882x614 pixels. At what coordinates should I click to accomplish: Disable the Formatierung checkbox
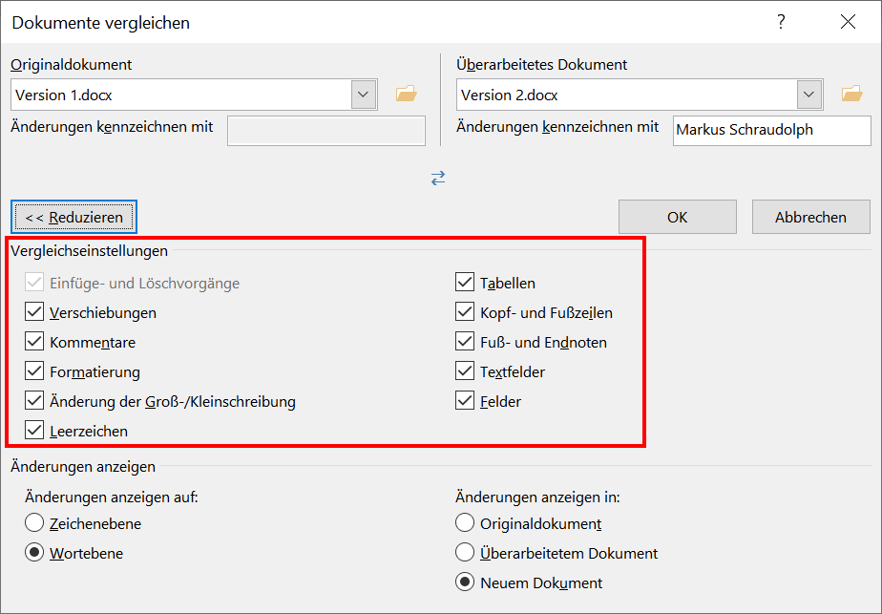point(34,371)
